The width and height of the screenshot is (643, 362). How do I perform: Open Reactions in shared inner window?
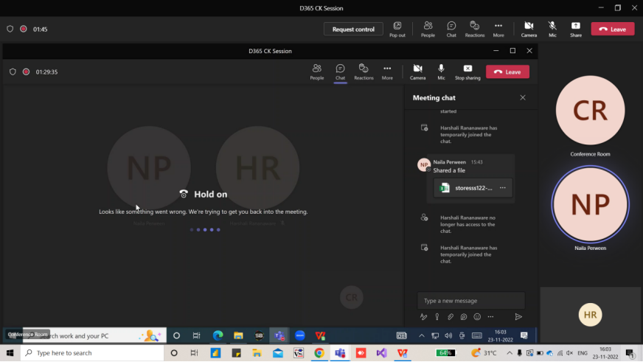tap(364, 72)
